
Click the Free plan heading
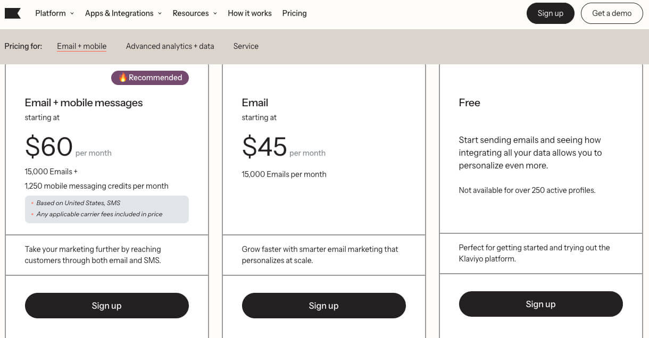469,103
